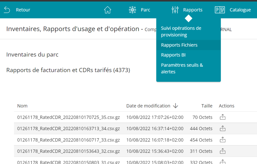Click the Retour text link
Screen dimensions: 257x164
point(23,10)
